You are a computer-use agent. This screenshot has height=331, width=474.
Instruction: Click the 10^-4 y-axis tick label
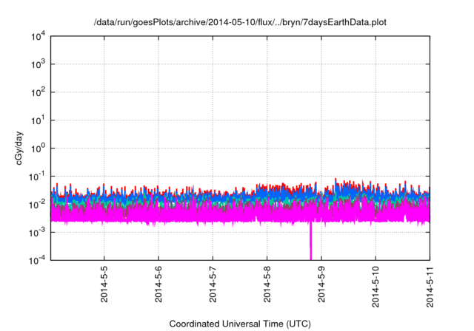click(x=37, y=260)
